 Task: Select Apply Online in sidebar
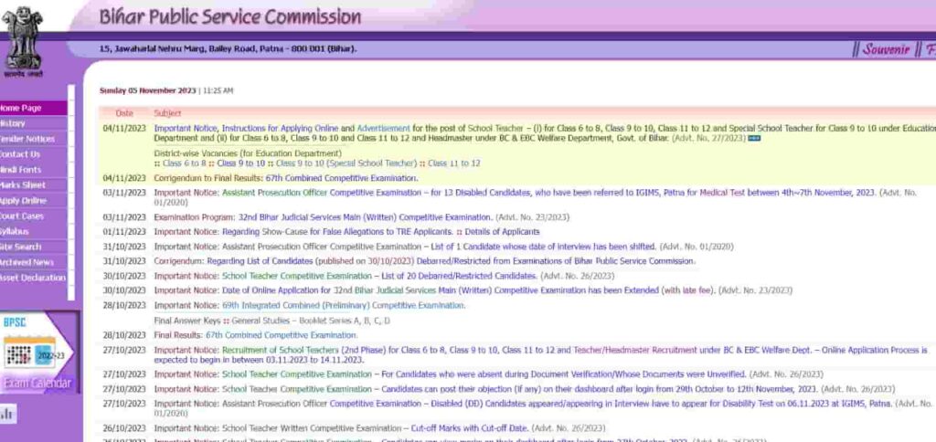pos(34,201)
